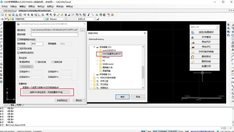Collapse the 本地磁盘 (D:) tree node
Image resolution: width=234 pixels, height=132 pixels.
point(94,47)
